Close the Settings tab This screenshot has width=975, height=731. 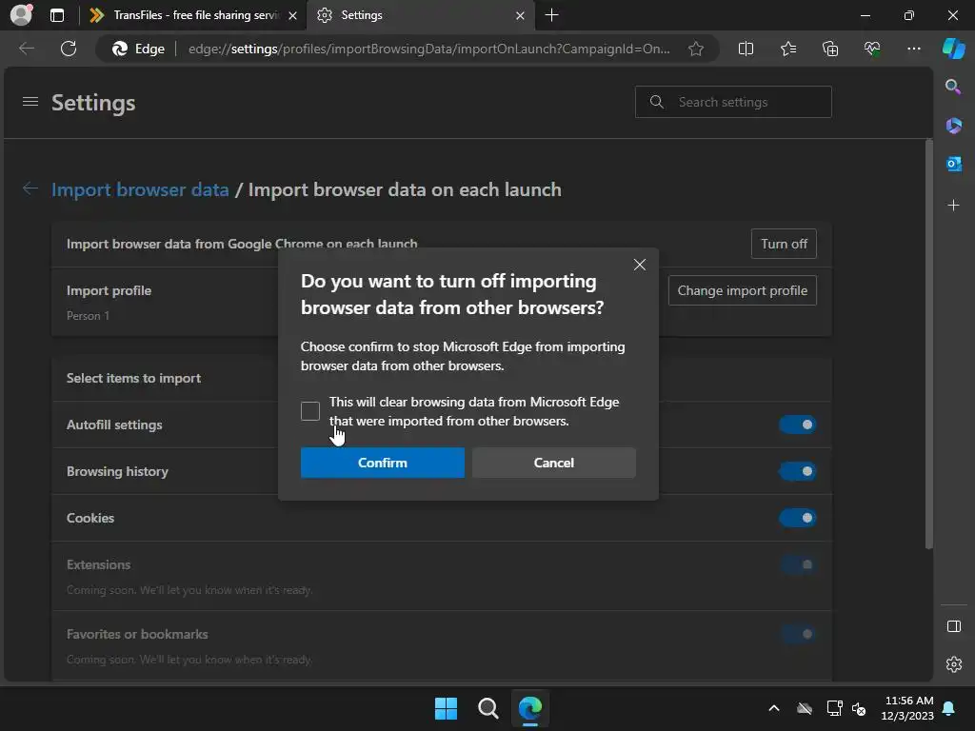(x=520, y=15)
